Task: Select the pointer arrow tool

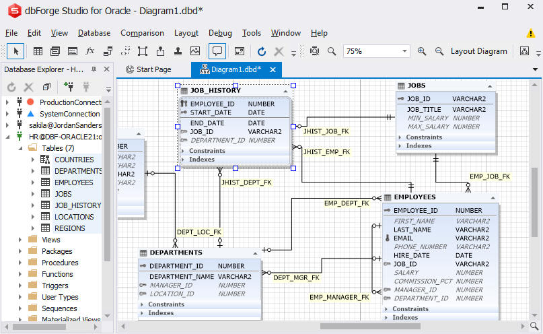Action: (x=15, y=52)
